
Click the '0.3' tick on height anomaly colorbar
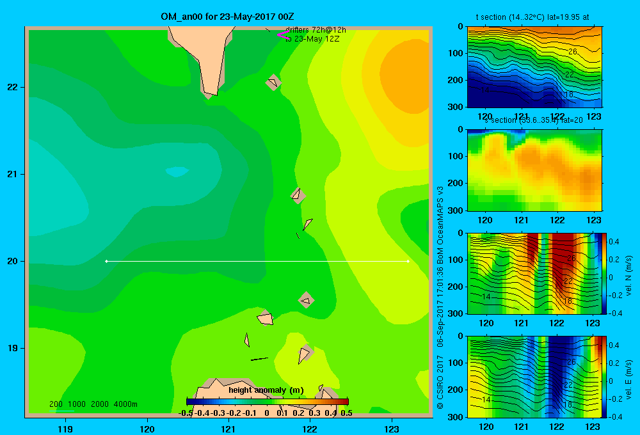tap(314, 413)
